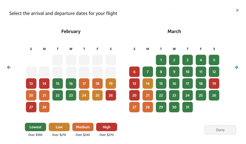
Task: Choose March 14 low-price date
Action: pyautogui.click(x=148, y=84)
